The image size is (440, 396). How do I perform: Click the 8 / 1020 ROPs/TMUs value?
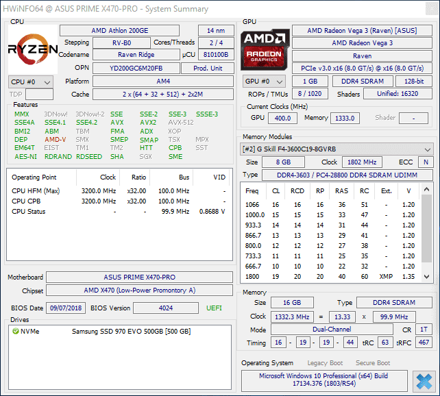pyautogui.click(x=310, y=94)
